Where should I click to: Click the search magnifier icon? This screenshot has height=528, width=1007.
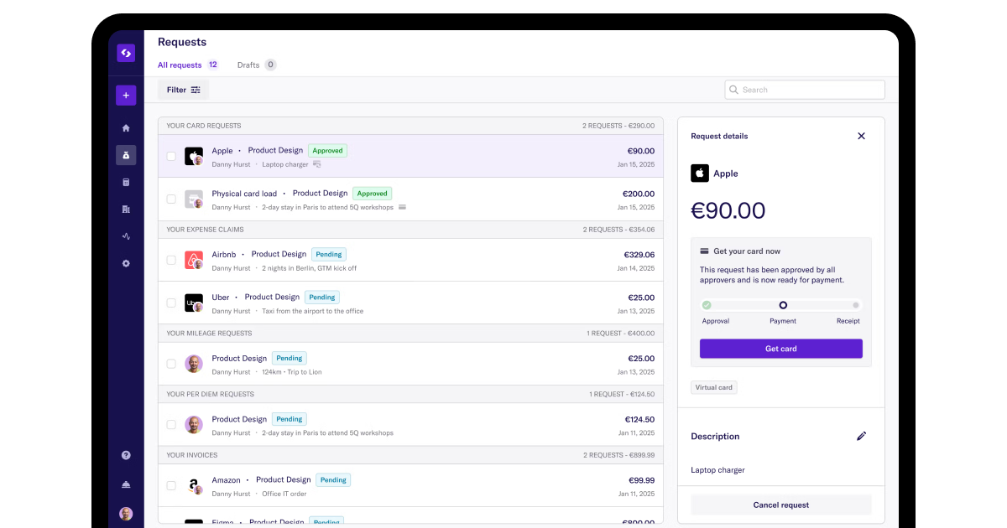(x=734, y=90)
